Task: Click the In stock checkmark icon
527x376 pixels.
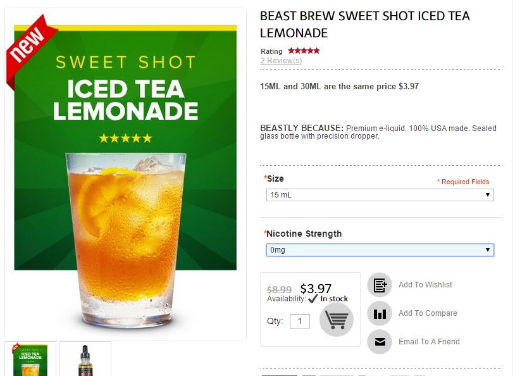Action: [x=313, y=298]
